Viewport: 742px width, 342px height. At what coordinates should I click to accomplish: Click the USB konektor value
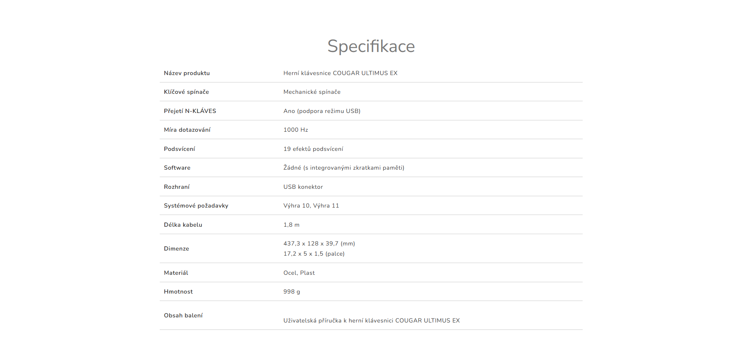[x=303, y=187]
